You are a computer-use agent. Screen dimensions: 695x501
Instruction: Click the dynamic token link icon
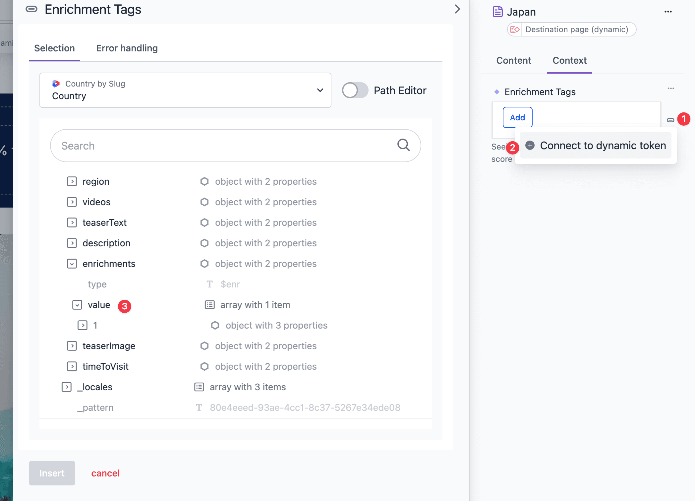click(670, 120)
